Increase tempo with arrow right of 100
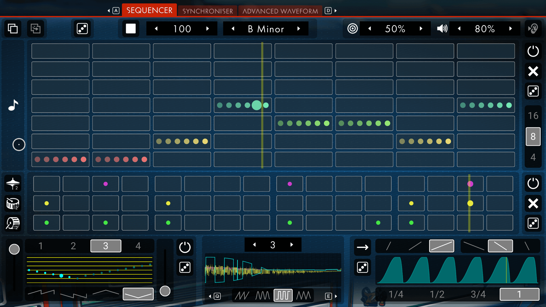The image size is (546, 307). tap(208, 29)
